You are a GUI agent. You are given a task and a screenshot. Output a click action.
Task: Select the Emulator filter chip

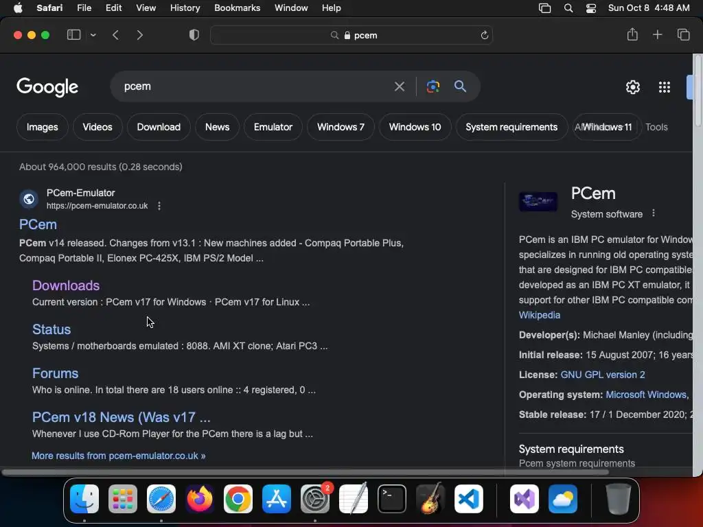click(x=273, y=127)
